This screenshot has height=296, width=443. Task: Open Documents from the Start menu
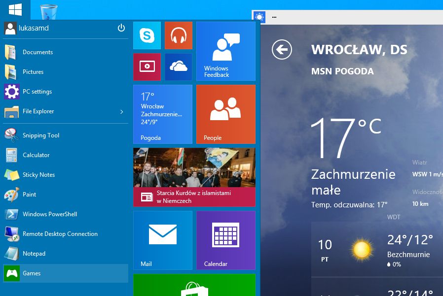[x=66, y=52]
